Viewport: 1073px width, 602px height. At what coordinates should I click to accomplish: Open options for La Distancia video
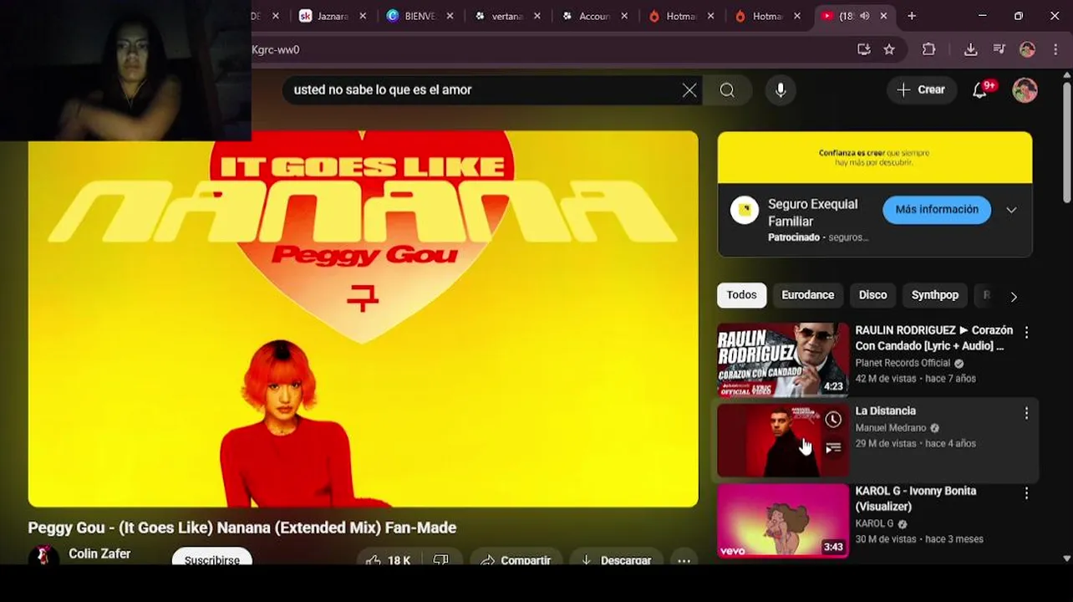point(1026,413)
